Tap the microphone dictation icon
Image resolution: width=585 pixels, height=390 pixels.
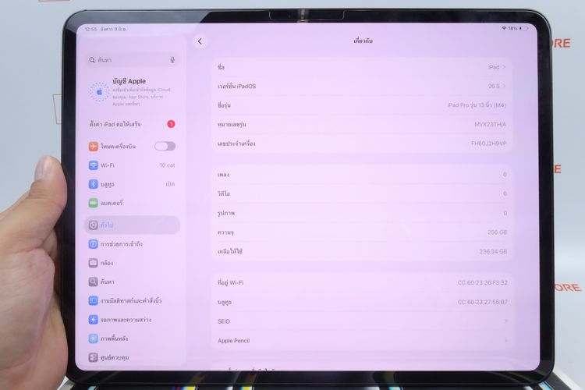tap(172, 60)
